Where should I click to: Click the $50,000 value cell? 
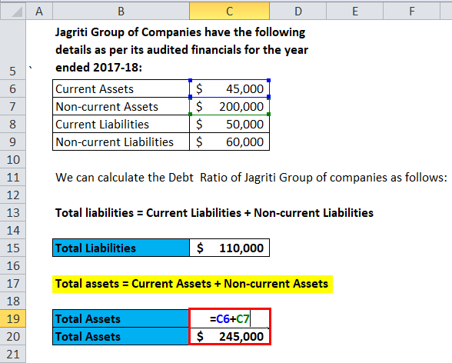coord(229,124)
